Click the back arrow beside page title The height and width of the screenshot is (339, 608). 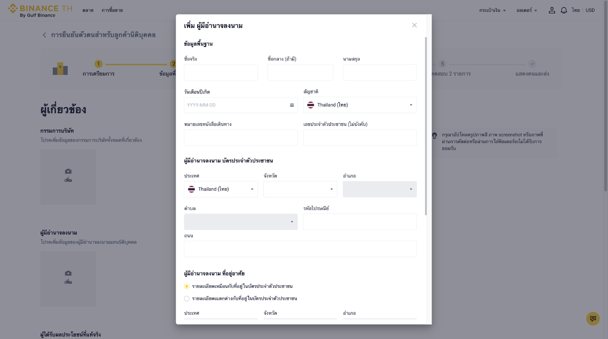pyautogui.click(x=44, y=35)
